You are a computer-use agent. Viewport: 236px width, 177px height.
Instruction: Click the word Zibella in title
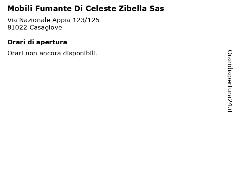tap(133, 8)
